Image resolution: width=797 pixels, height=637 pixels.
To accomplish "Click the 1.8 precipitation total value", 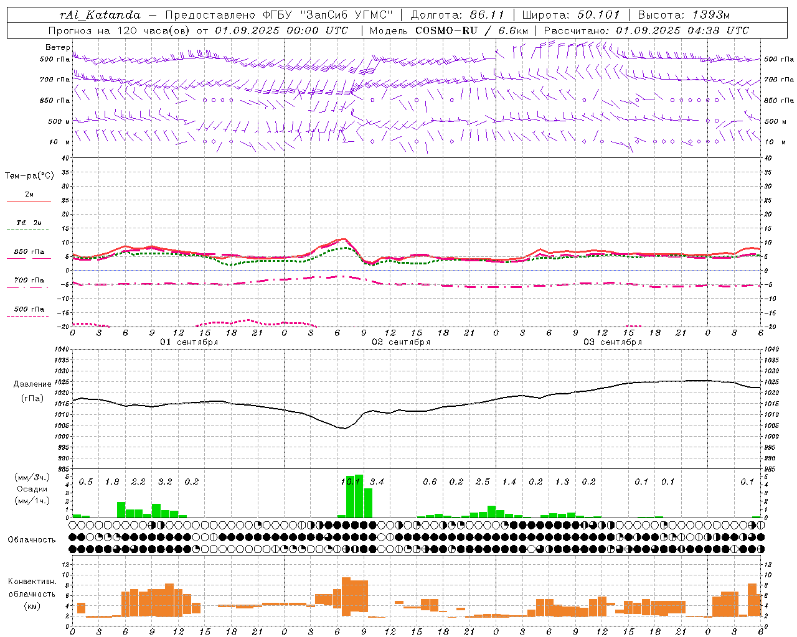I will [112, 481].
